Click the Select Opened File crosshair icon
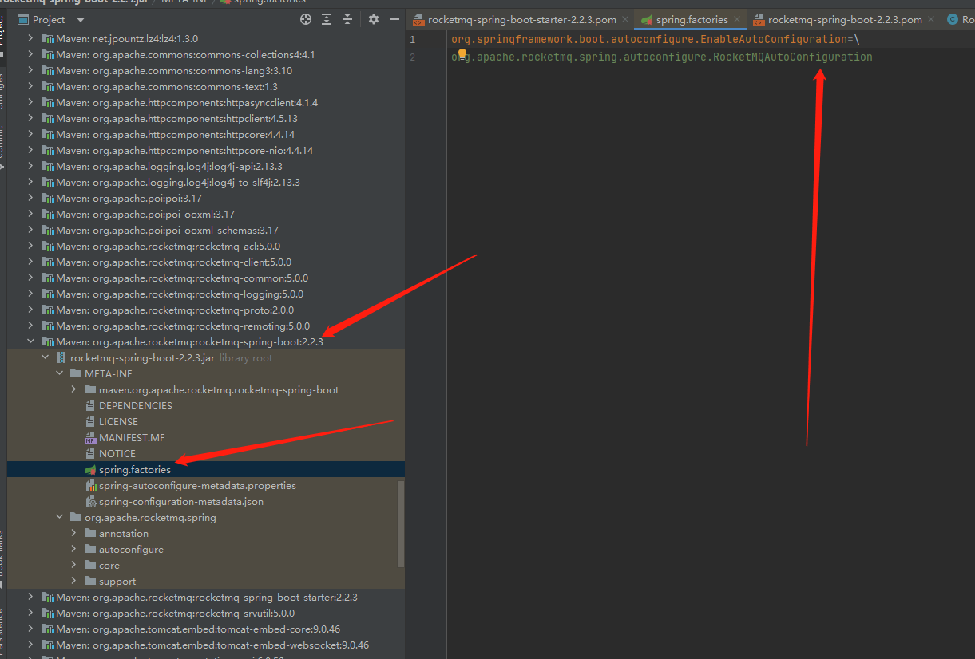The width and height of the screenshot is (975, 659). [306, 19]
